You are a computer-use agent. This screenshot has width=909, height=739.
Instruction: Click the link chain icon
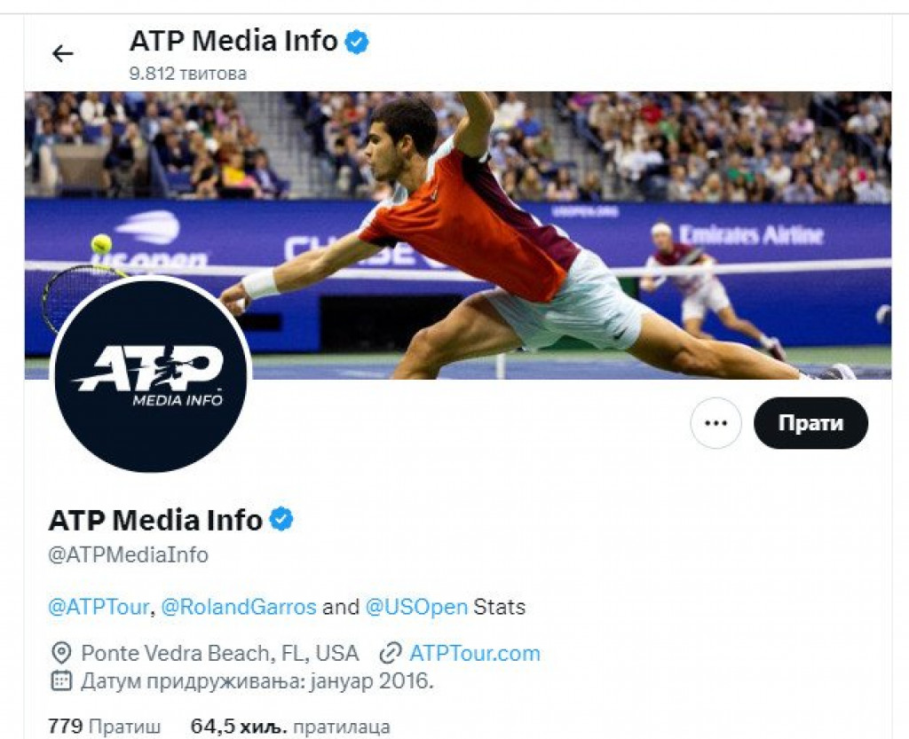click(391, 653)
